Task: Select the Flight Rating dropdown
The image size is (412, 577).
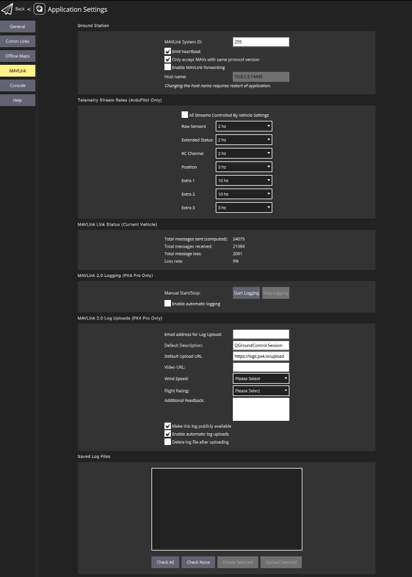Action: tap(261, 391)
